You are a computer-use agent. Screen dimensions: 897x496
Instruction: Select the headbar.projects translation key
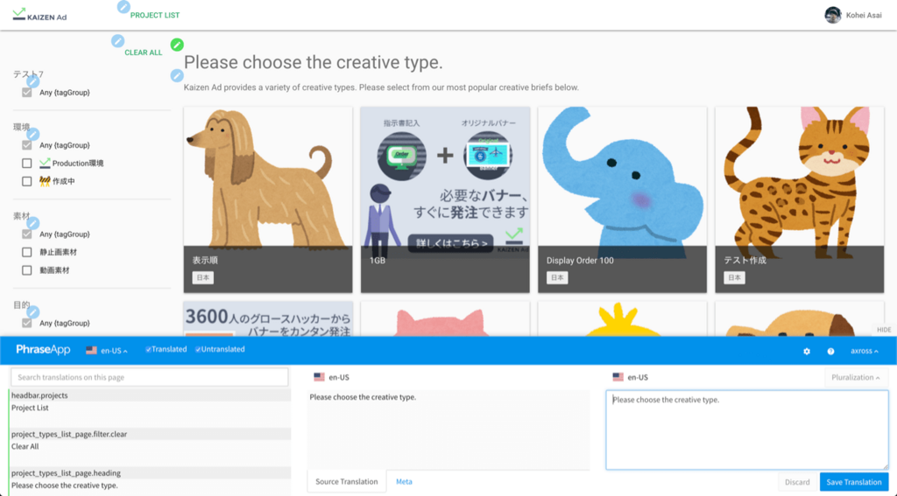pos(151,395)
